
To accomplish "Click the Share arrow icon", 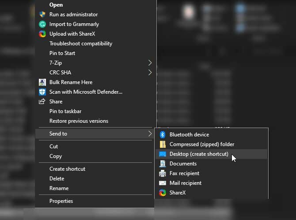I will click(x=42, y=102).
